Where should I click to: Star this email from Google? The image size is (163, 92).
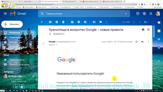pyautogui.click(x=137, y=42)
